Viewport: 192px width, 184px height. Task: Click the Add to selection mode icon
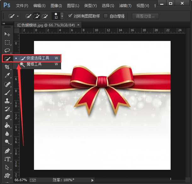click(x=37, y=16)
